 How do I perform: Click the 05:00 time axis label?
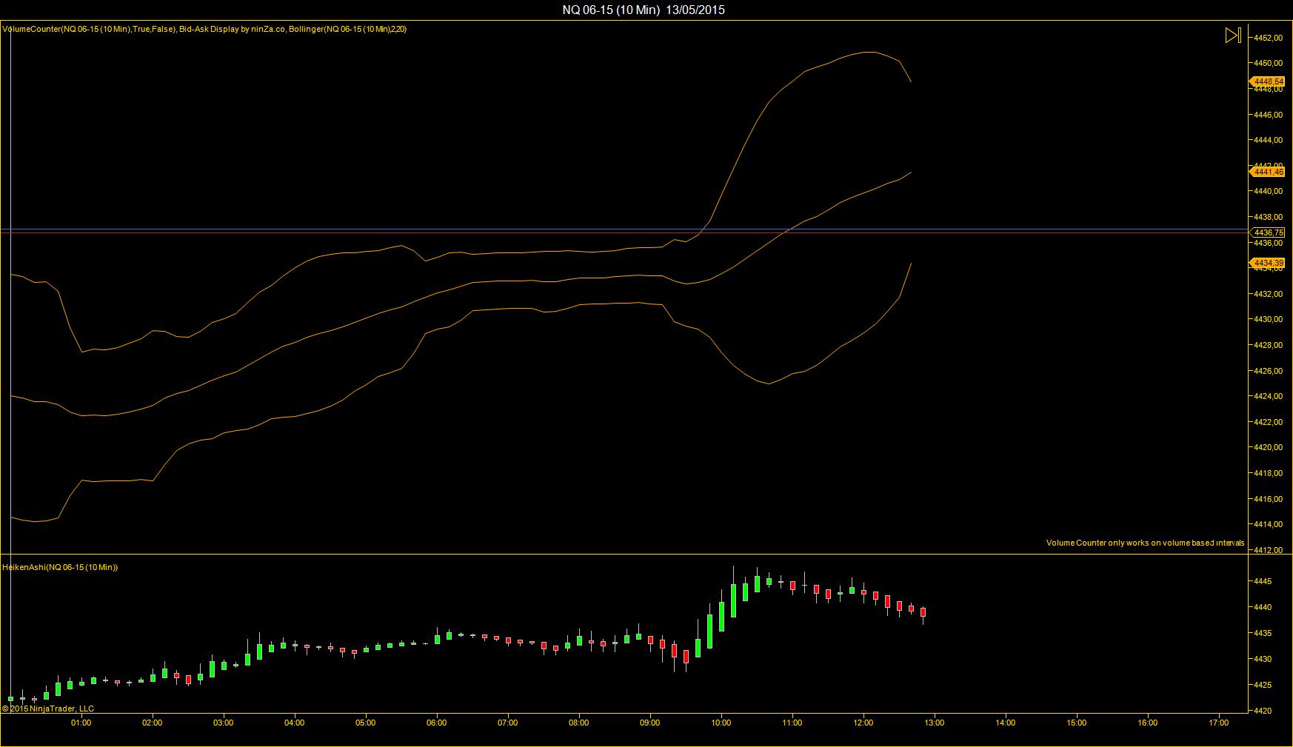366,723
